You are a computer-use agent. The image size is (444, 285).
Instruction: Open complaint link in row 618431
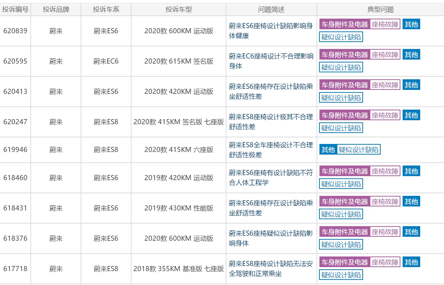click(271, 208)
